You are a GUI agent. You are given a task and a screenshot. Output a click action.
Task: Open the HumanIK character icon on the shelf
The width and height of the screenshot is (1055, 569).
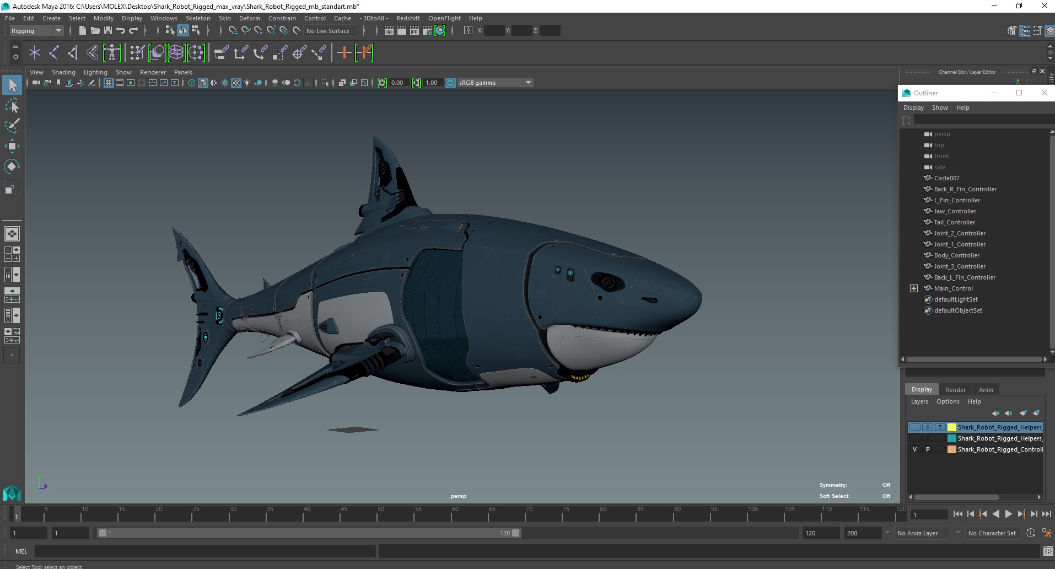click(112, 53)
